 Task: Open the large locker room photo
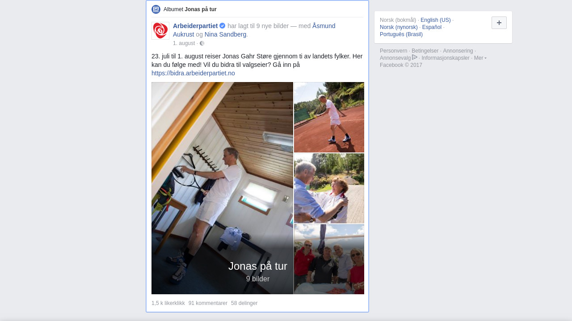tap(222, 188)
